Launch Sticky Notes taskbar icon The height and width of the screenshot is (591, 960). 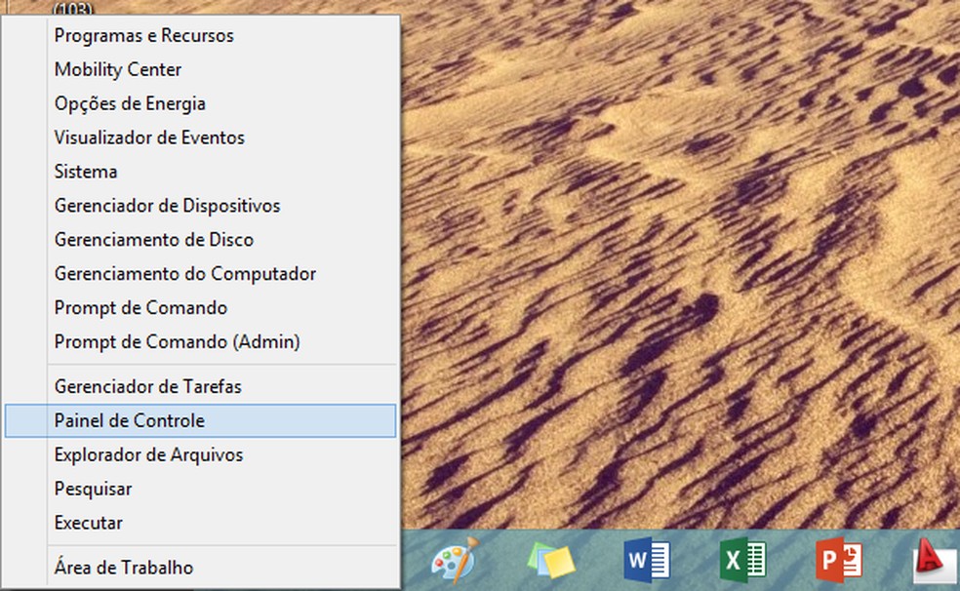coord(551,560)
